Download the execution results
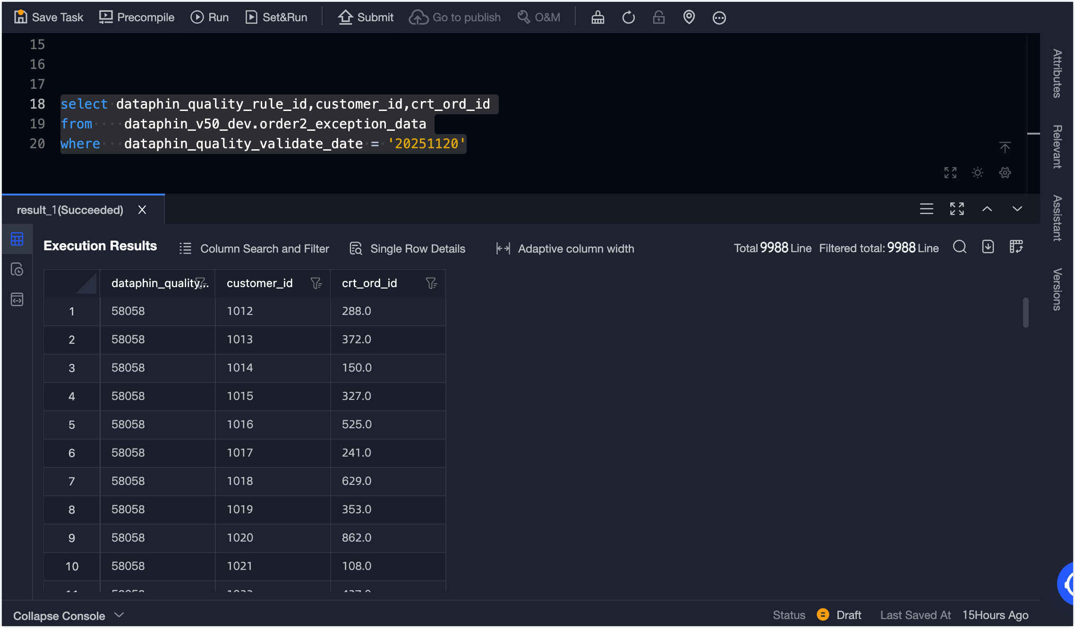The height and width of the screenshot is (628, 1075). tap(988, 247)
